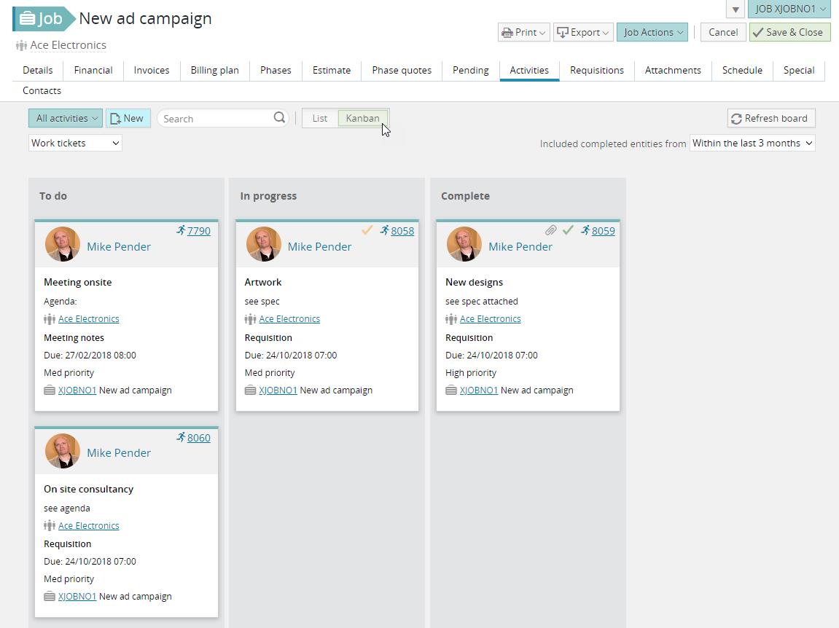
Task: Click the green checkmark on card 8059
Action: tap(568, 230)
